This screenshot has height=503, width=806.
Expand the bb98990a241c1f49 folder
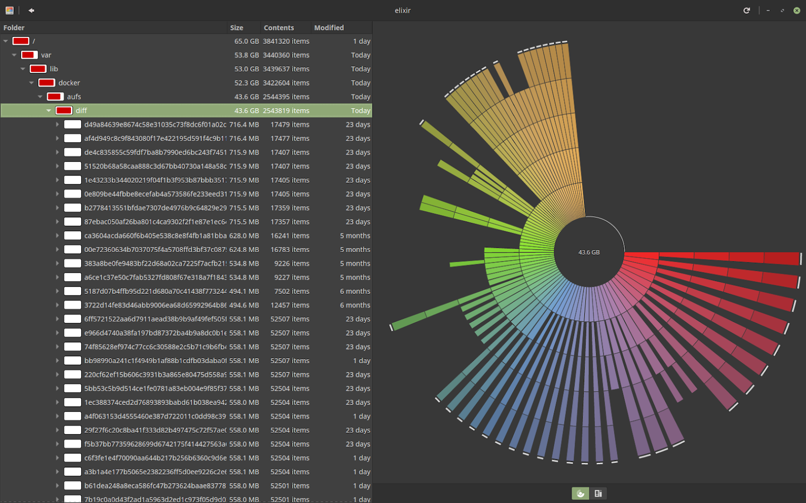pos(57,361)
